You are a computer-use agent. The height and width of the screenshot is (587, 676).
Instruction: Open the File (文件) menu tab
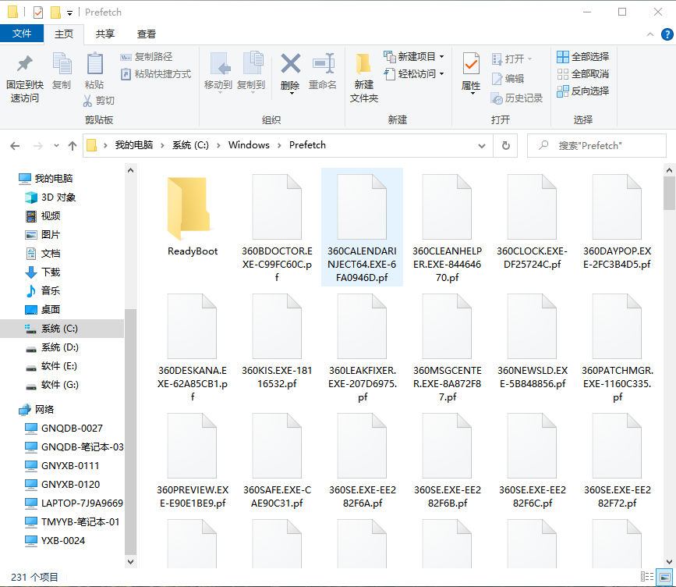[x=22, y=34]
